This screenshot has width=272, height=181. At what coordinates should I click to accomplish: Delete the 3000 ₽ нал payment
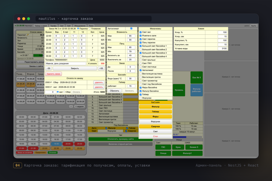click(x=99, y=87)
